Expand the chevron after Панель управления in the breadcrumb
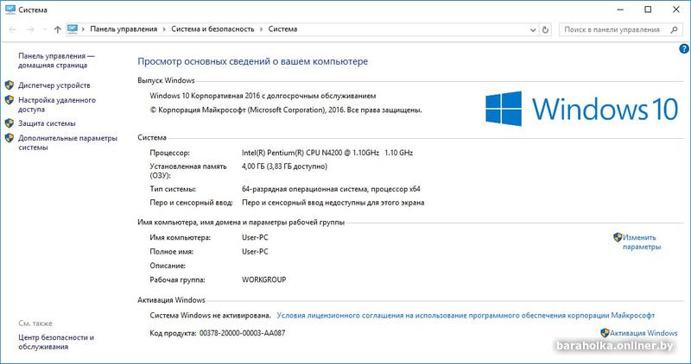This screenshot has height=364, width=691. coord(164,29)
